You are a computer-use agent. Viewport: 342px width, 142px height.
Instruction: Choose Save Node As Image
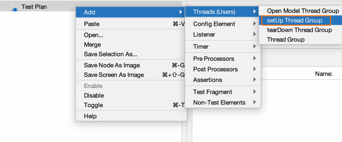click(112, 66)
